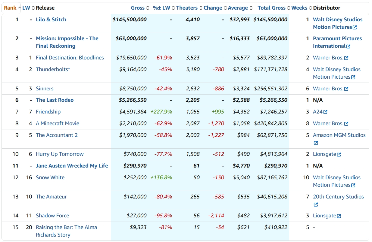Click external link icon under 20th Century Studios

[316, 204]
